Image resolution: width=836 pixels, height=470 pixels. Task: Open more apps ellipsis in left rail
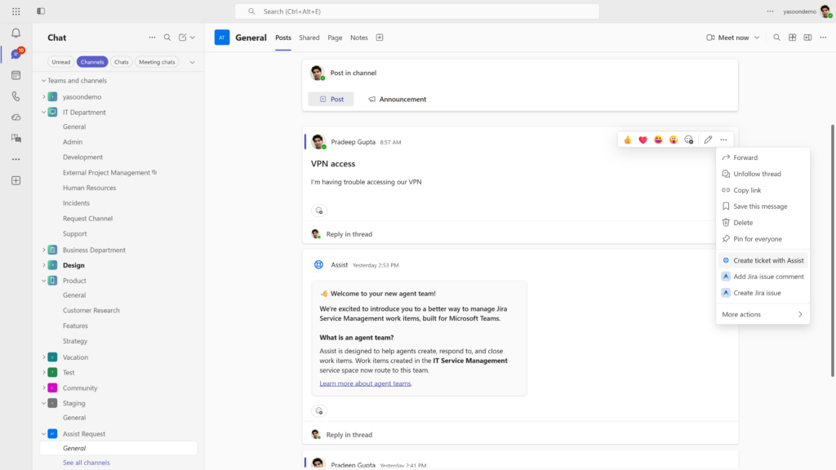pos(16,159)
